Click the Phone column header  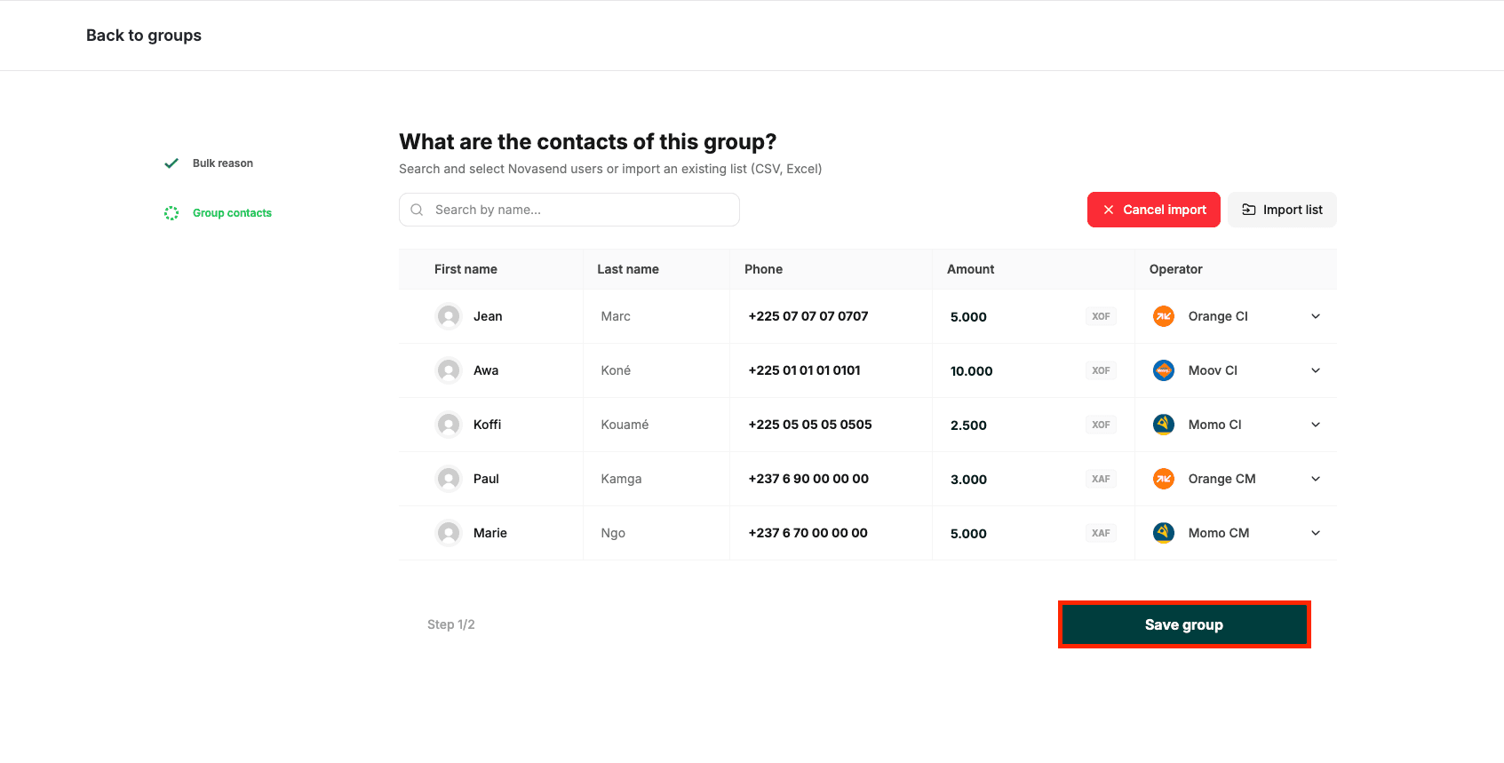(763, 269)
